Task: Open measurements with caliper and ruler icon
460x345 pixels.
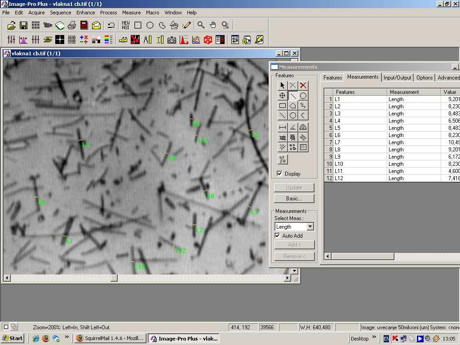Action: pyautogui.click(x=147, y=40)
